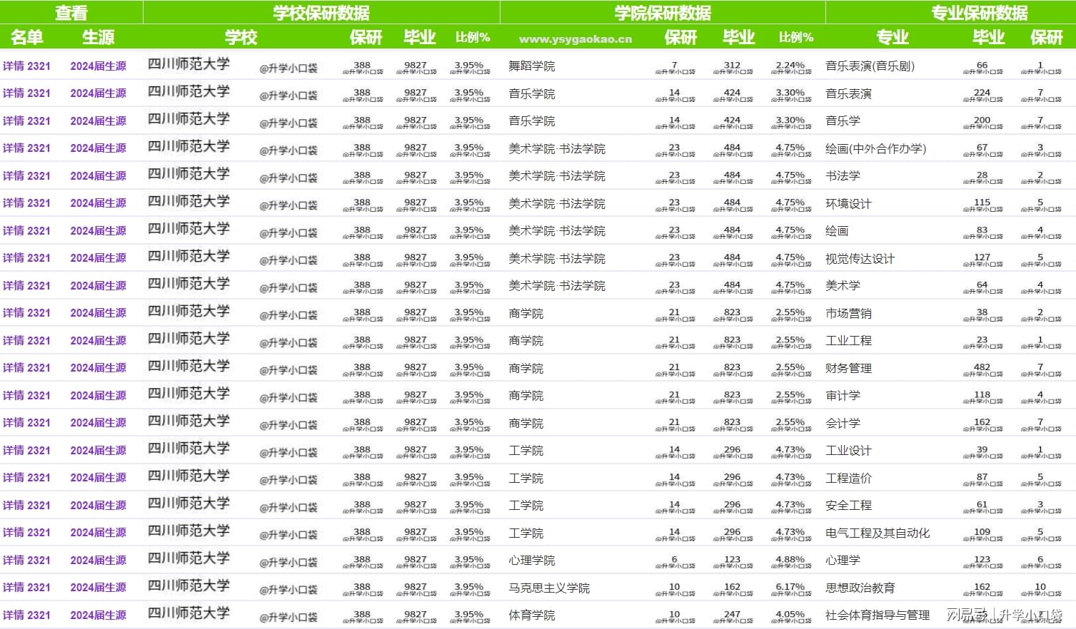Click graduate count 312 in 舞蹈学院 row
This screenshot has width=1076, height=629.
click(733, 66)
